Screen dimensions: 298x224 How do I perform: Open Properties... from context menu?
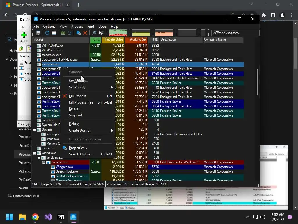point(88,148)
